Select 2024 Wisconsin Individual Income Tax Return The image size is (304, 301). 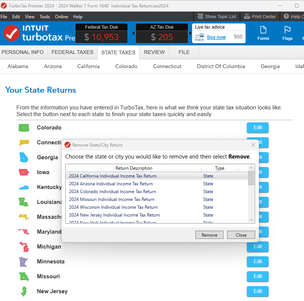click(x=157, y=207)
